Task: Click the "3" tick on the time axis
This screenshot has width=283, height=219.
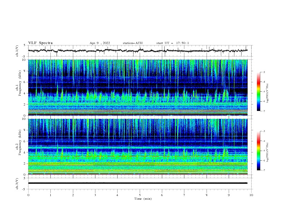Action: (x=95, y=195)
